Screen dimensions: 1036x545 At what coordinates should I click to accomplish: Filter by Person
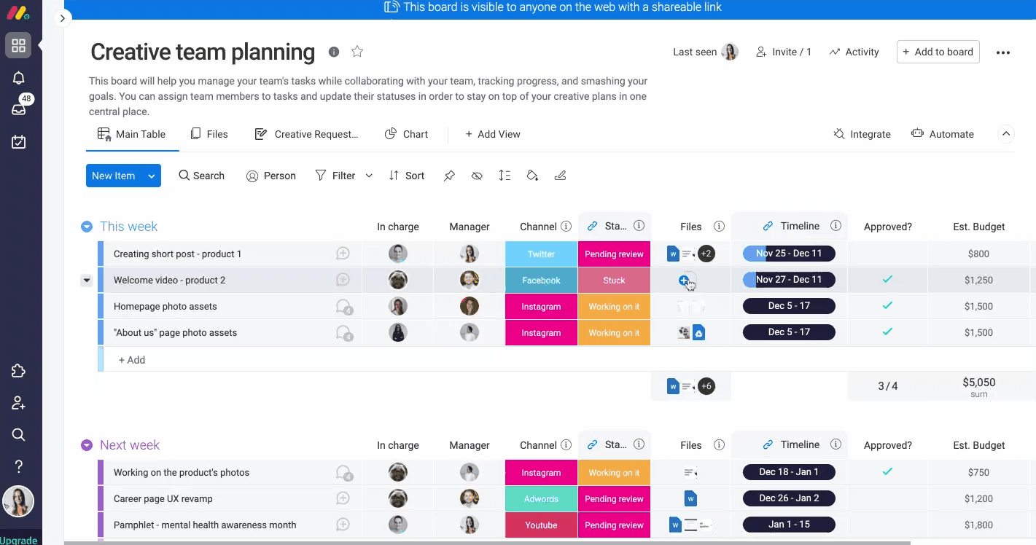(x=271, y=176)
